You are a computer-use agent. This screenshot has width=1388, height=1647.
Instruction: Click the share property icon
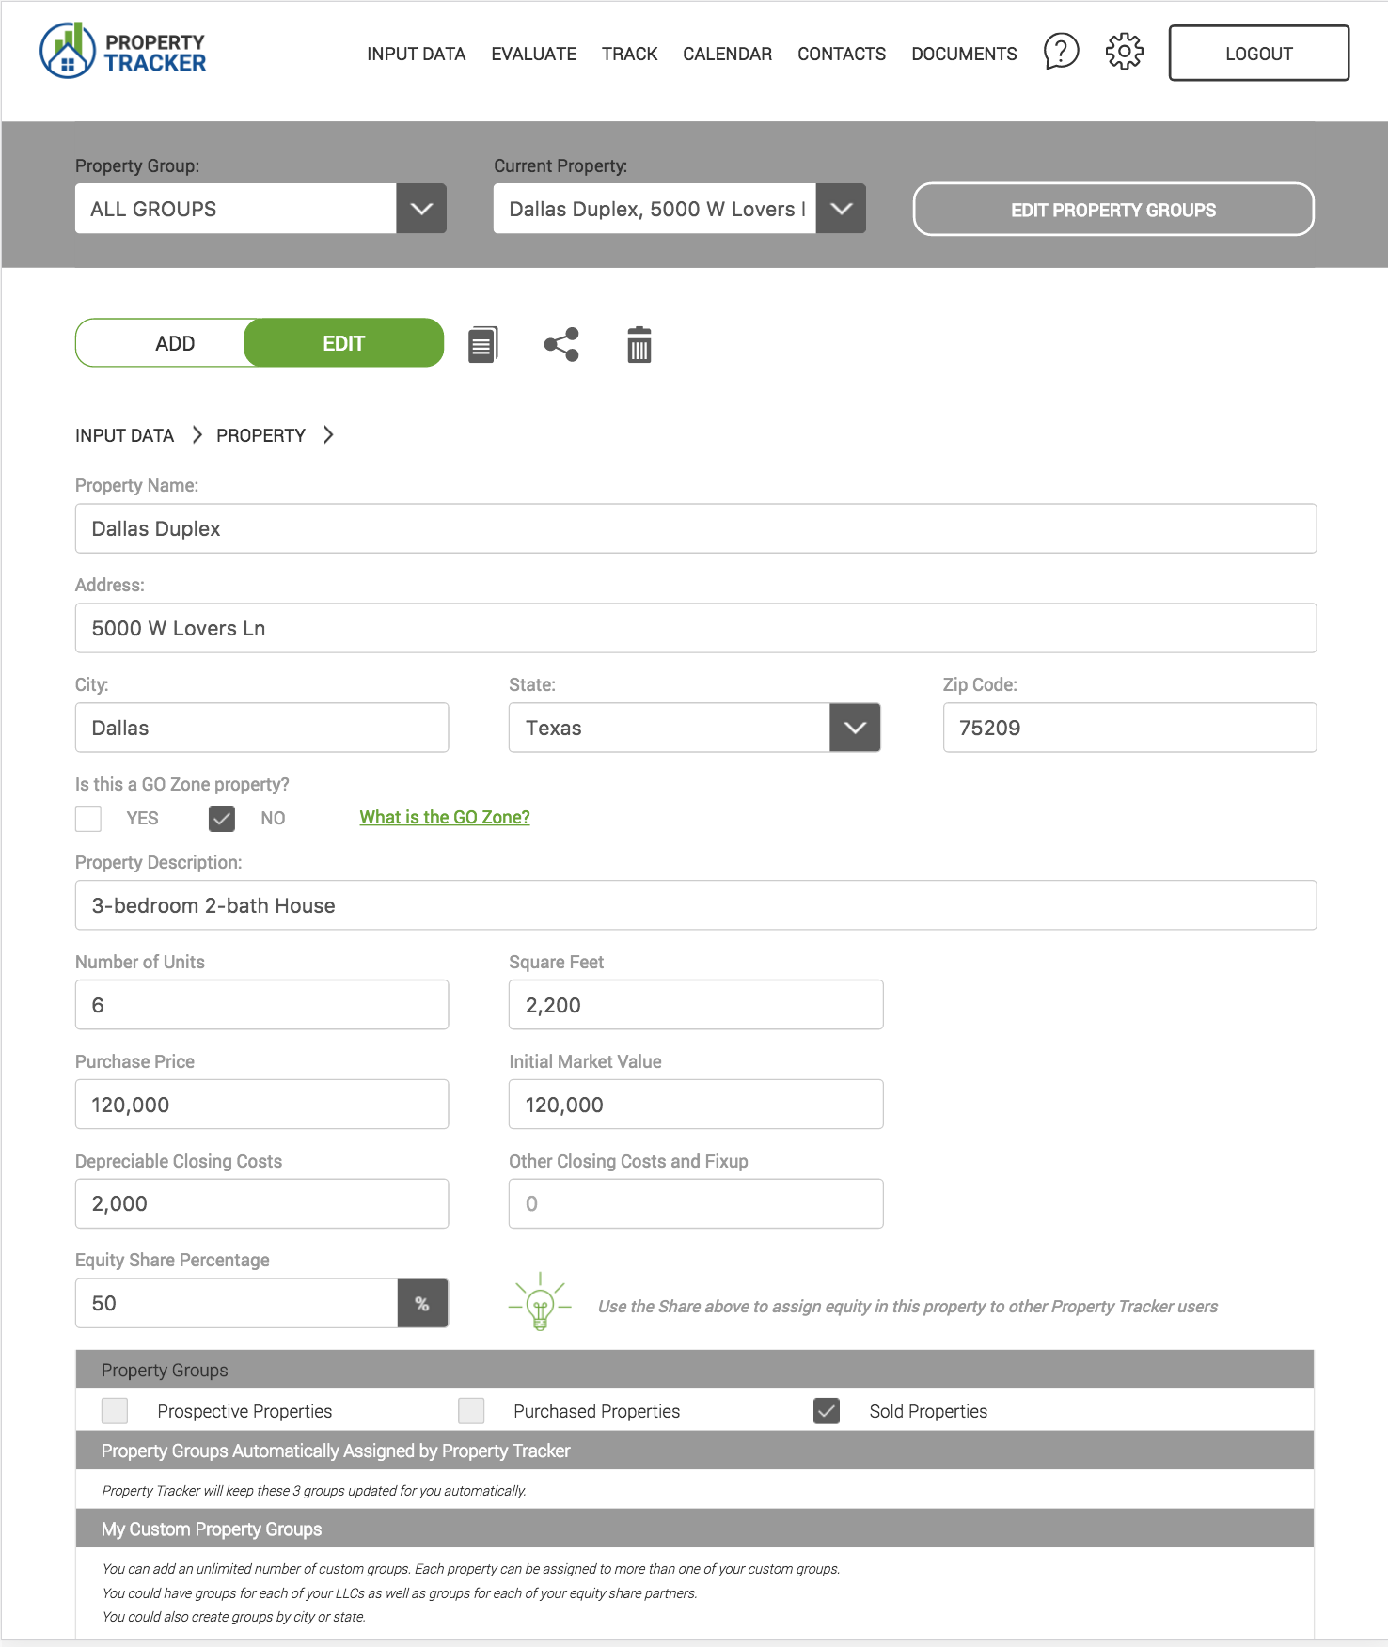(x=561, y=345)
